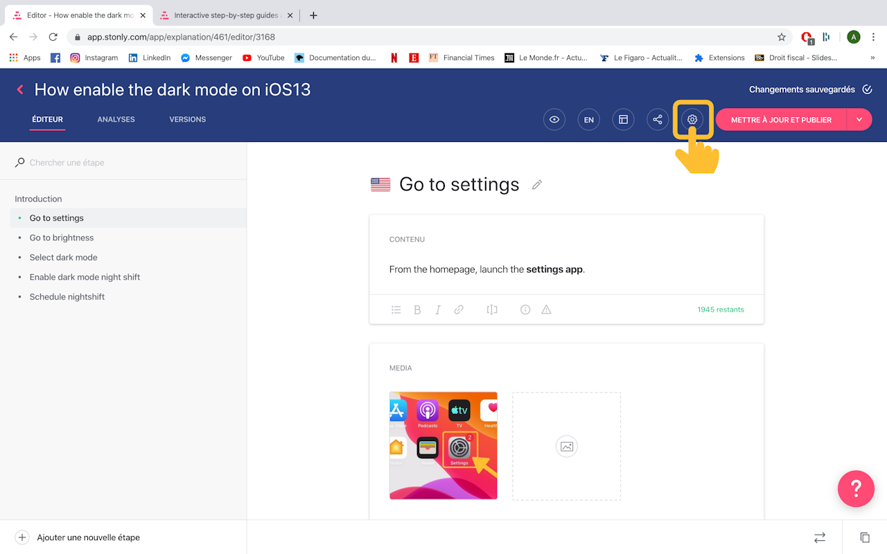Insert a warning block in content
Viewport: 887px width, 554px height.
pyautogui.click(x=546, y=310)
